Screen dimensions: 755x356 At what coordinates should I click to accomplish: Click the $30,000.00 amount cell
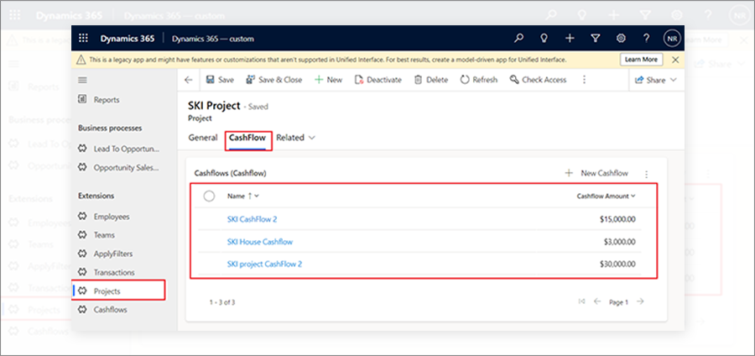click(x=617, y=264)
